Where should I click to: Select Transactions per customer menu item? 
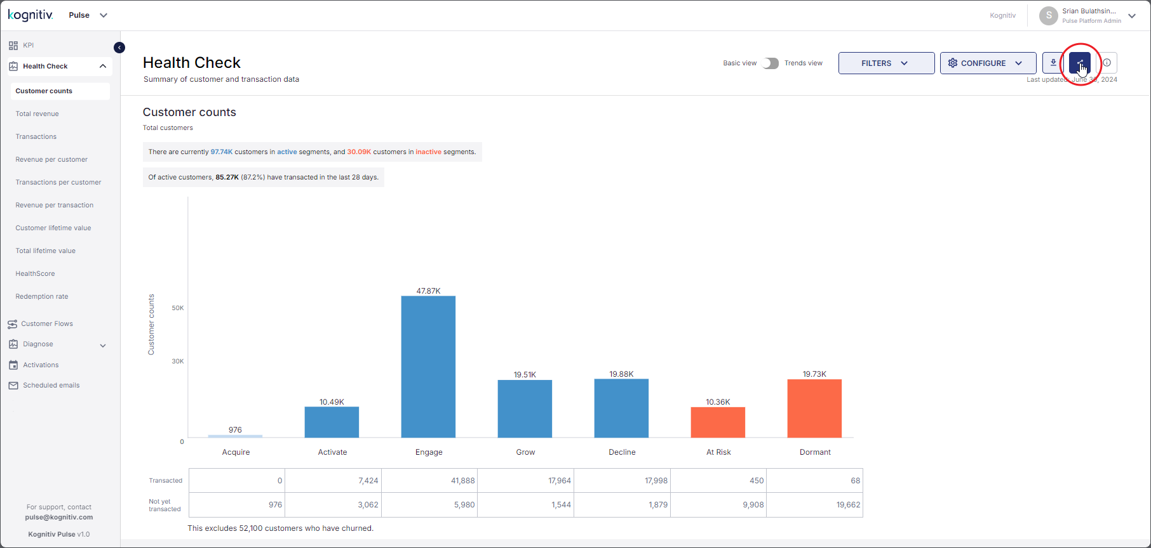click(58, 183)
